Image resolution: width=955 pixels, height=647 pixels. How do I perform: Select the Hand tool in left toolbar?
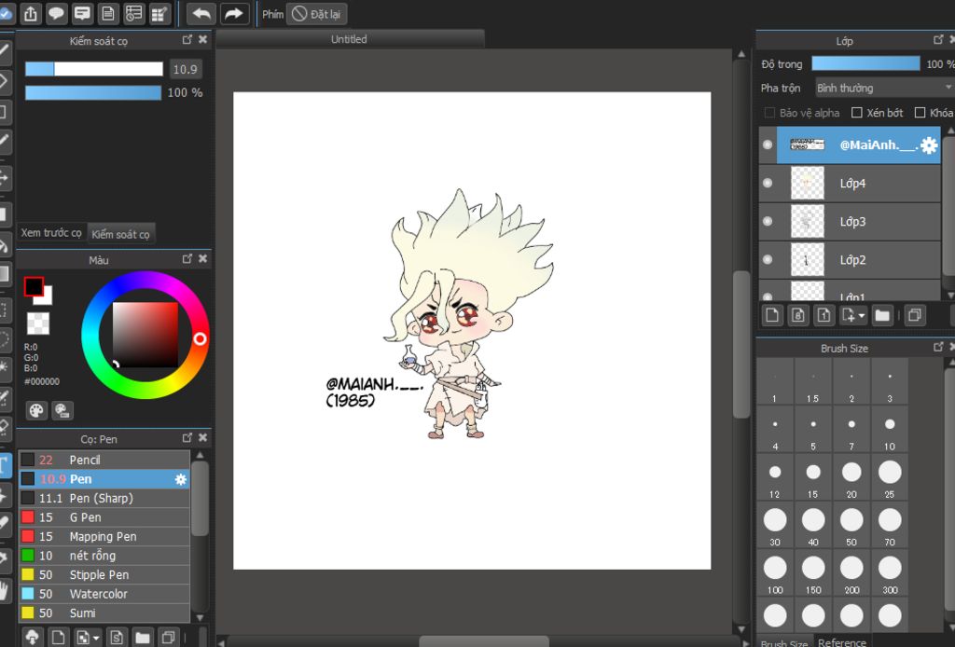5,588
